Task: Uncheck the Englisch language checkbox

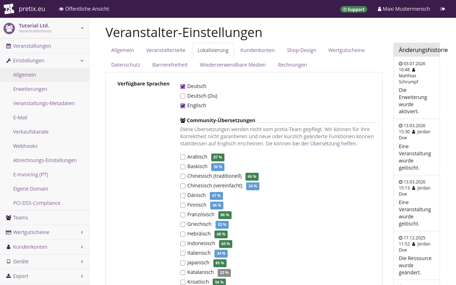Action: coord(183,105)
